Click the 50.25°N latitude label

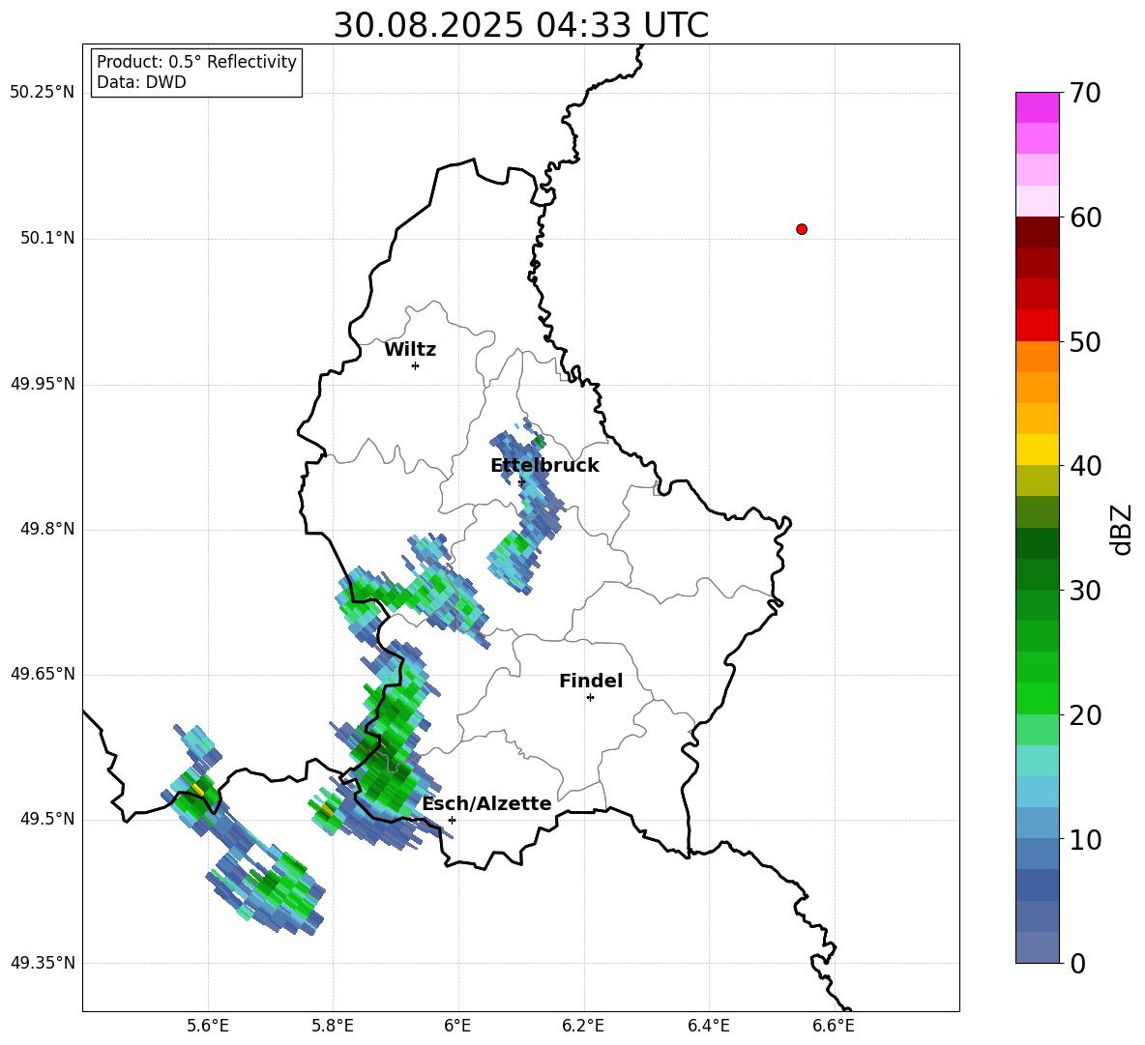click(42, 93)
